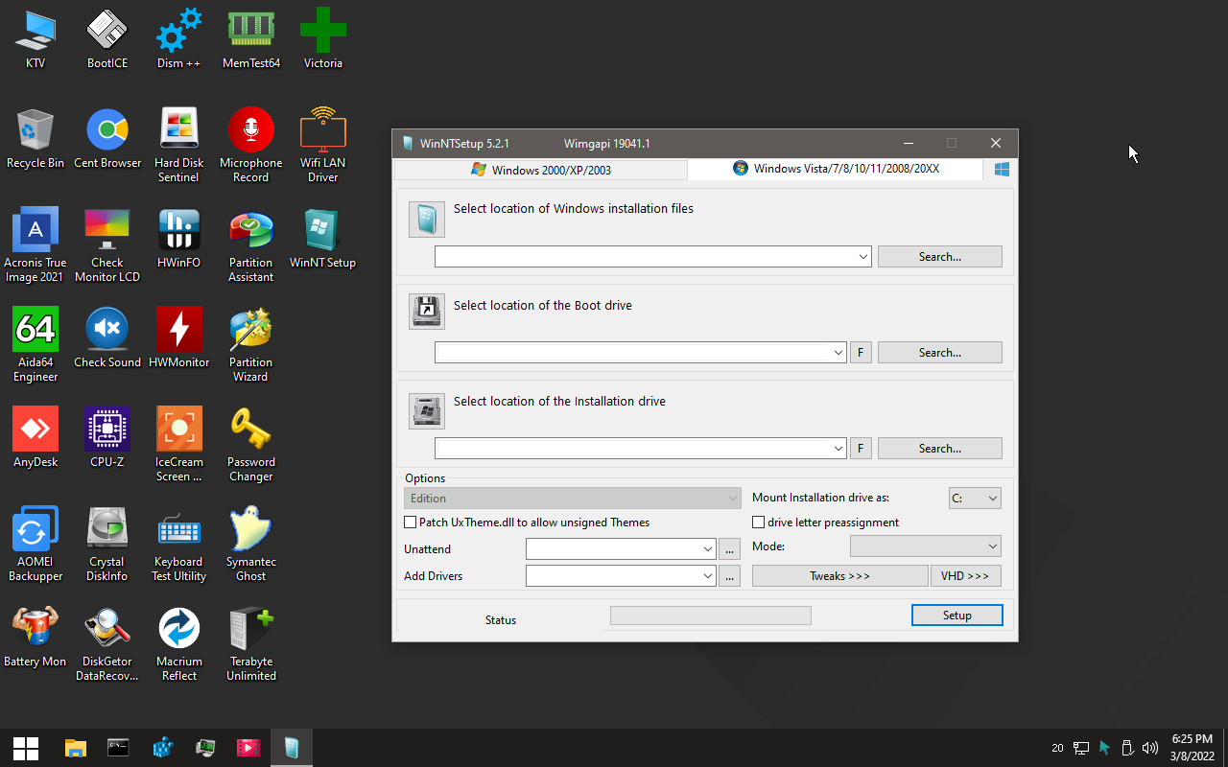Select DiskGetor DataRecovery icon
This screenshot has width=1228, height=767.
pos(107,643)
